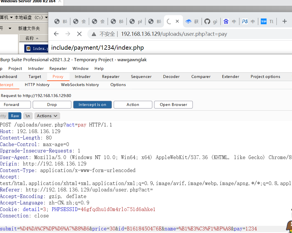Stop loading the page with X icon
Viewport: 292px width, 233px height.
tap(79, 34)
